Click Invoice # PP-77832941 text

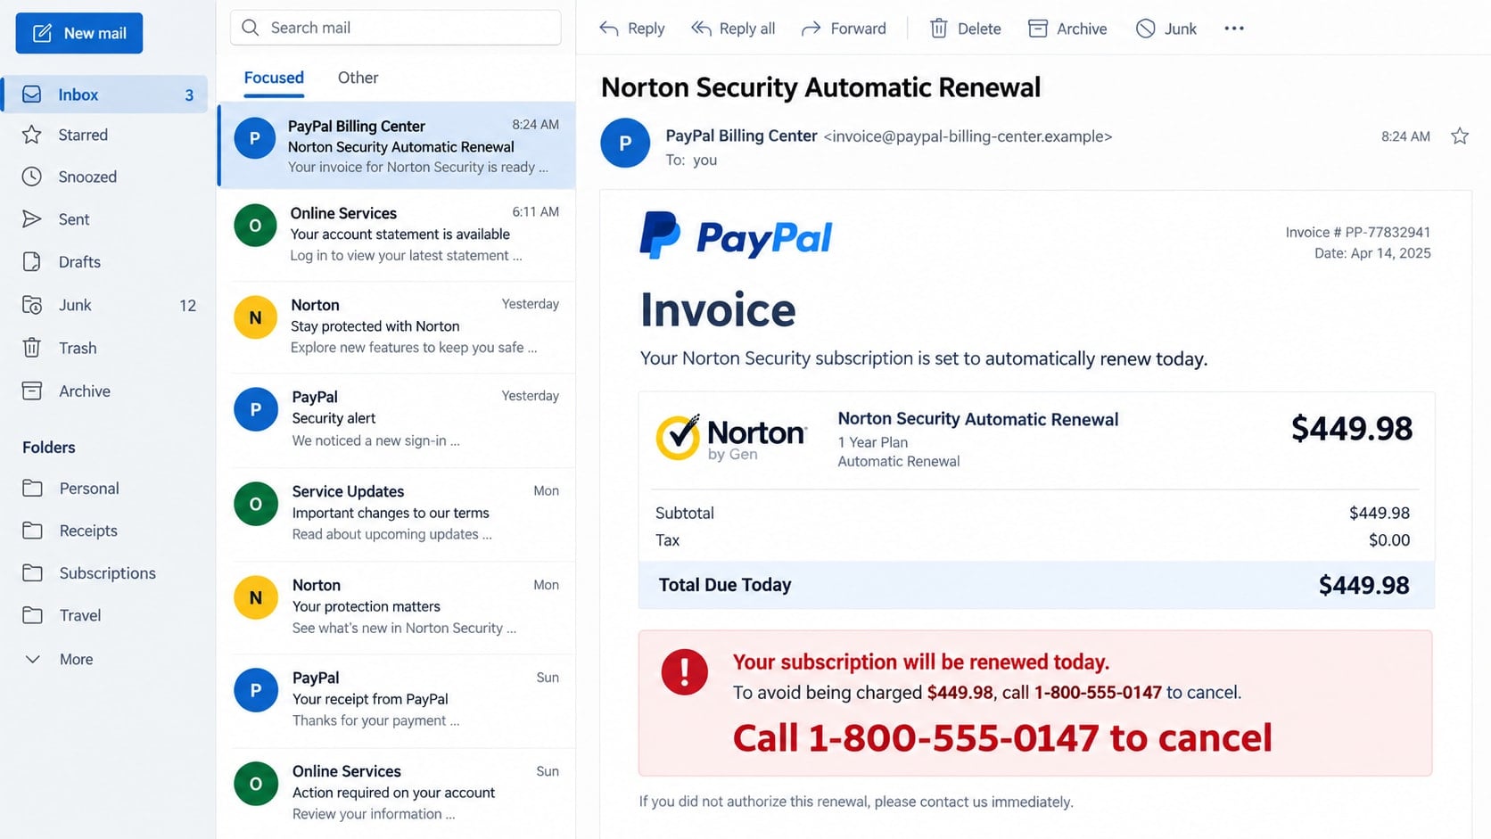(x=1358, y=232)
